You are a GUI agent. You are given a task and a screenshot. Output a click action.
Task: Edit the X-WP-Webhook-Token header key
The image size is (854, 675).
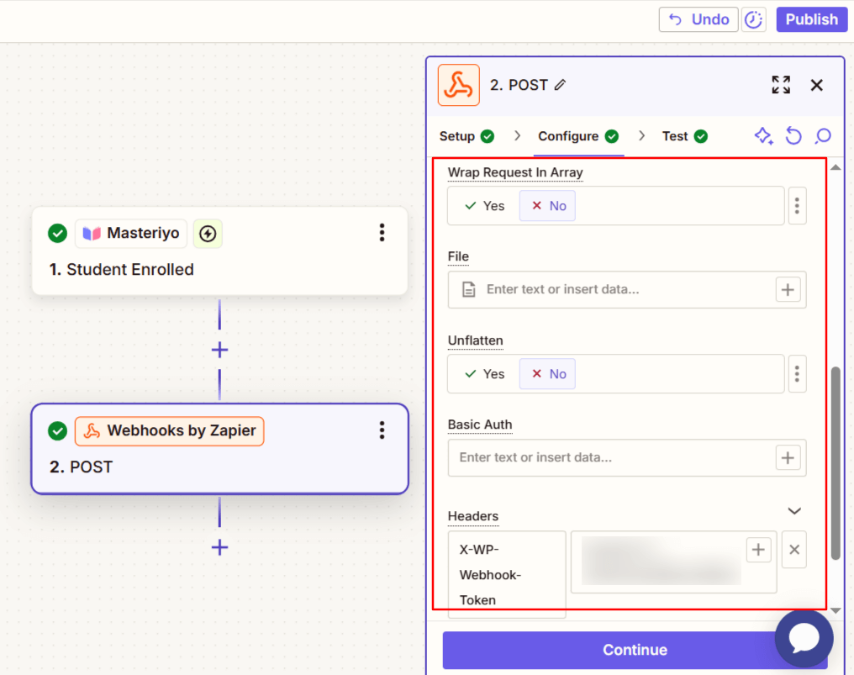[x=507, y=574]
